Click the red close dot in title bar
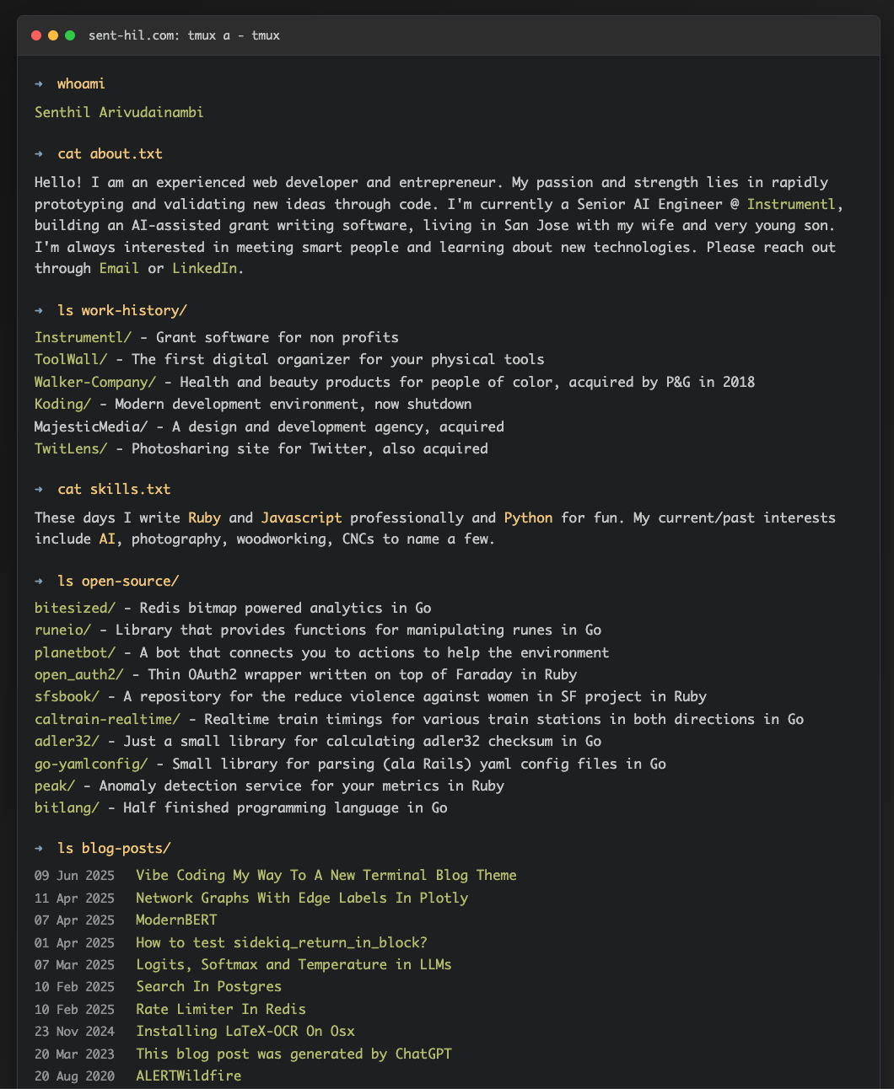 pos(36,35)
